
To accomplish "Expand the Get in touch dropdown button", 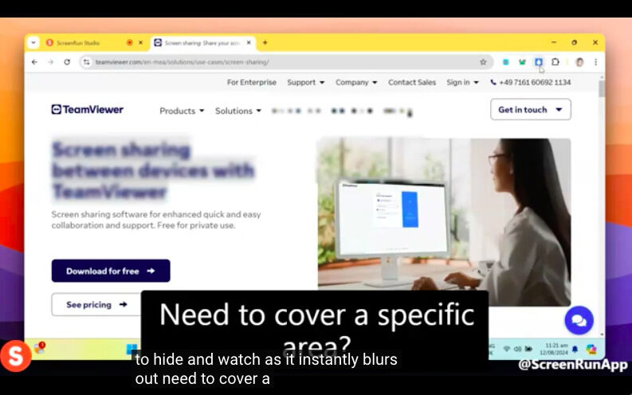I will coord(530,110).
